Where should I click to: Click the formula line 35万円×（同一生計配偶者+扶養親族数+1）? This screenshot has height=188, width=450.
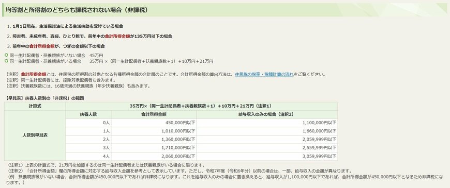tap(111, 61)
